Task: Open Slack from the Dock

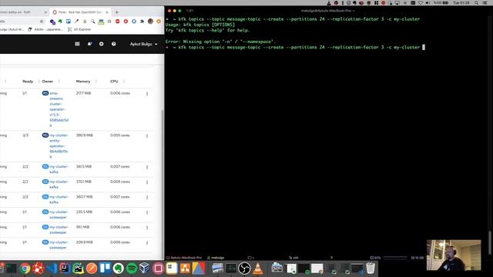Action: [x=172, y=269]
